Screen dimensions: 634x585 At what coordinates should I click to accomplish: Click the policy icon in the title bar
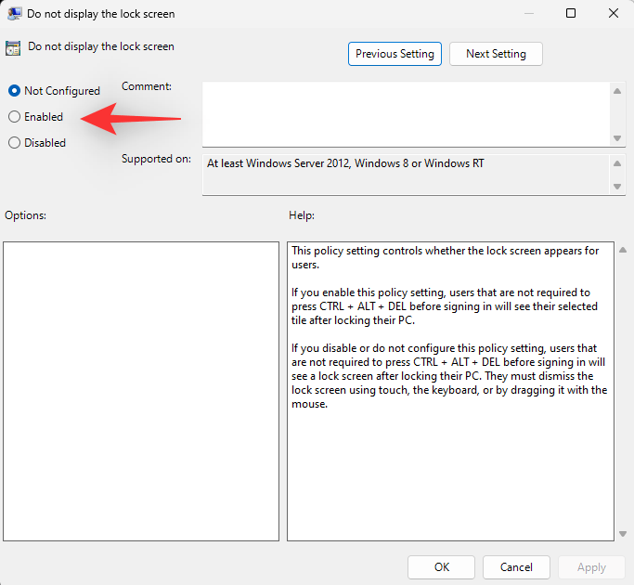point(15,14)
